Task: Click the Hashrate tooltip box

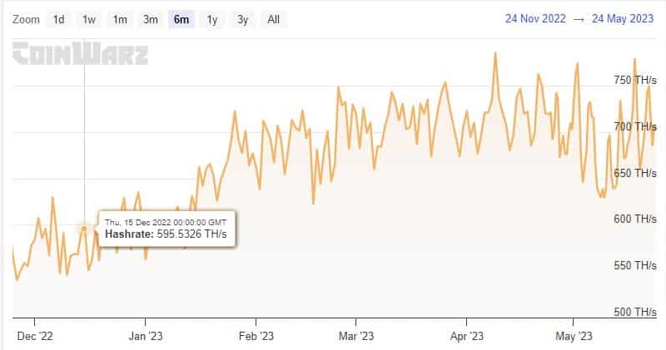Action: pyautogui.click(x=167, y=229)
